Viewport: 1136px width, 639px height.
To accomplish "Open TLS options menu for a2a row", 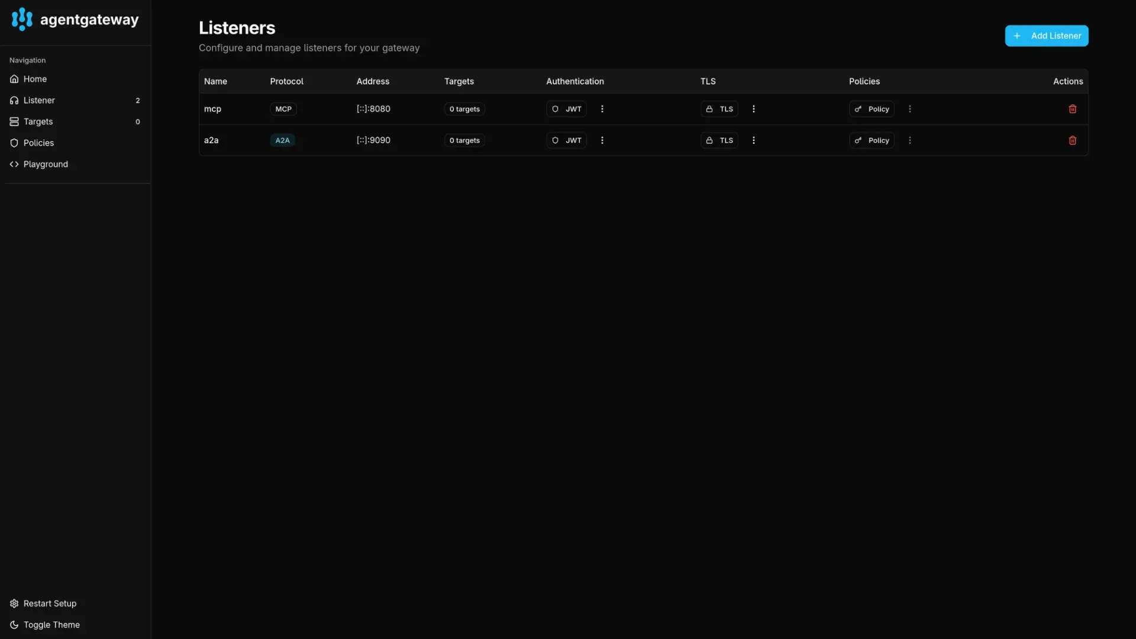I will click(753, 140).
